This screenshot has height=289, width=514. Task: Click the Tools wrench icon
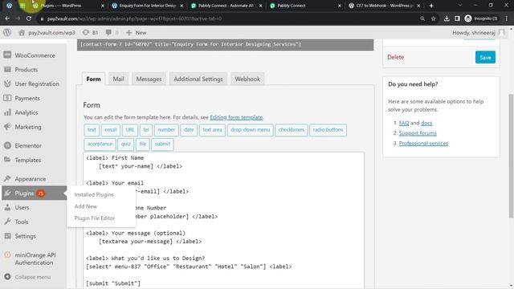pos(7,222)
